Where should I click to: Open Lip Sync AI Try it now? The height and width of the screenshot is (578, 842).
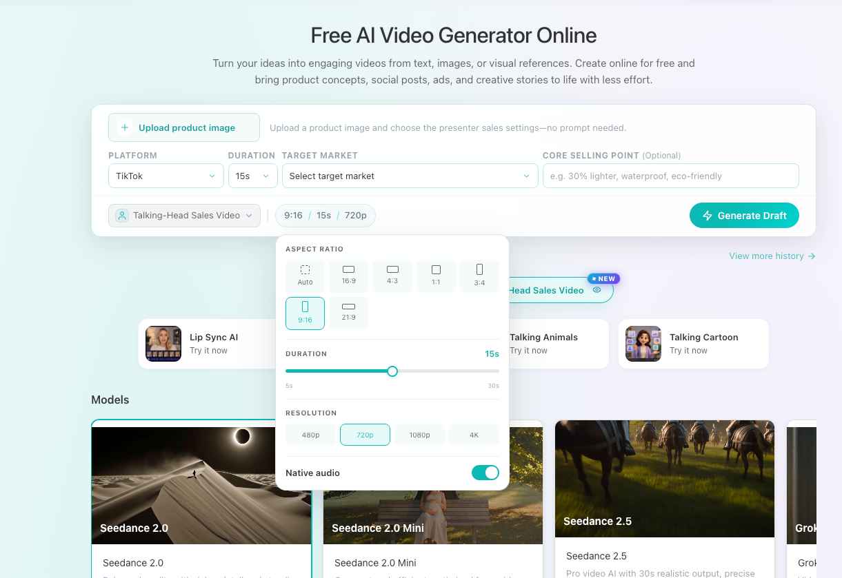pos(208,351)
